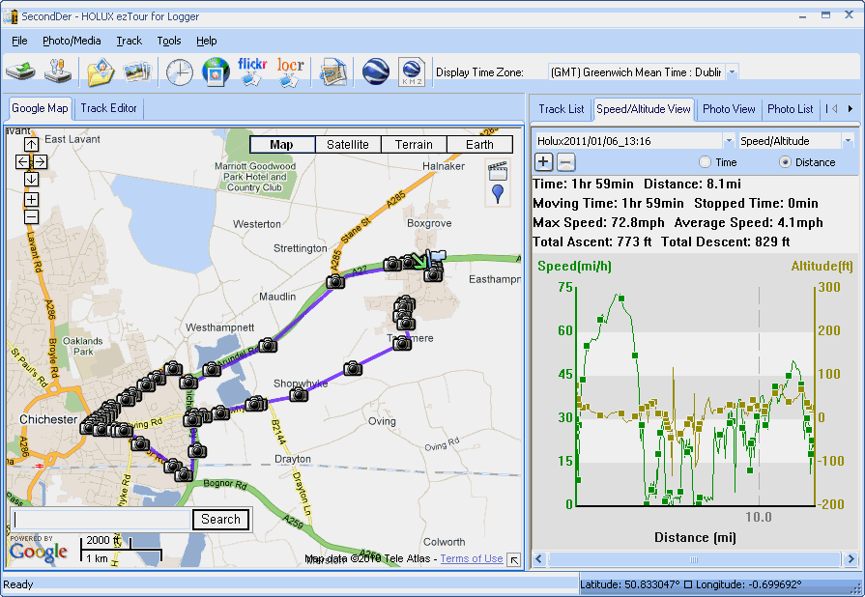Image resolution: width=865 pixels, height=597 pixels.
Task: Click the open photo folder toolbar icon
Action: coord(100,71)
